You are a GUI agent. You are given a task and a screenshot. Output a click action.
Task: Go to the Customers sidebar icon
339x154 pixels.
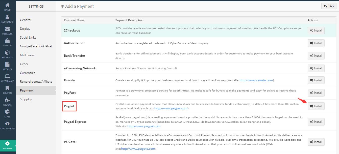[7, 17]
